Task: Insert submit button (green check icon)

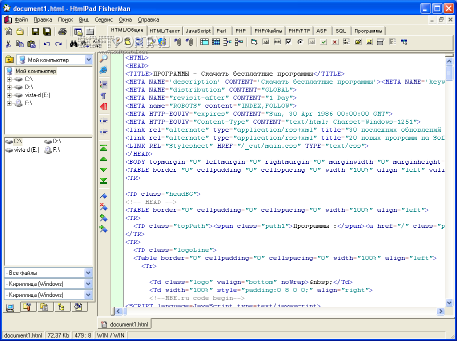Action: [x=323, y=42]
